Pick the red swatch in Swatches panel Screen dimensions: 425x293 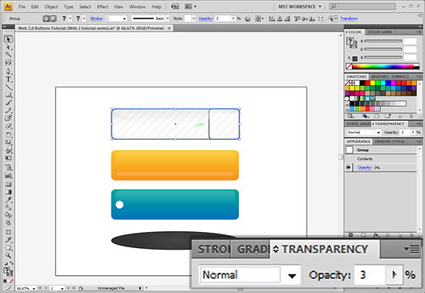tap(367, 83)
